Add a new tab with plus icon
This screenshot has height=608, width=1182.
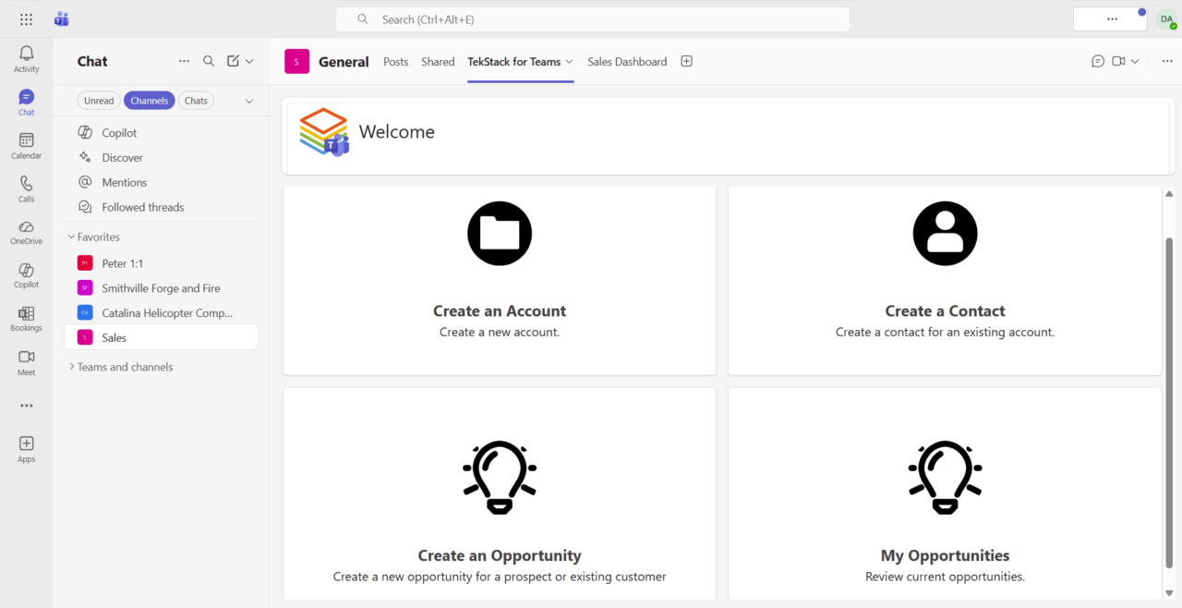(x=686, y=61)
